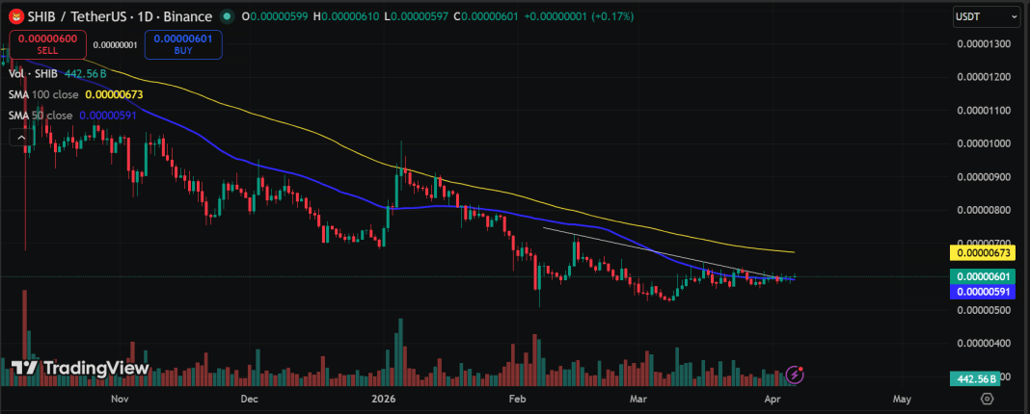
Task: Click the Apr date on time axis
Action: 772,399
